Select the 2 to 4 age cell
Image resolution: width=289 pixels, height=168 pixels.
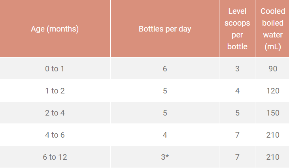(55, 113)
